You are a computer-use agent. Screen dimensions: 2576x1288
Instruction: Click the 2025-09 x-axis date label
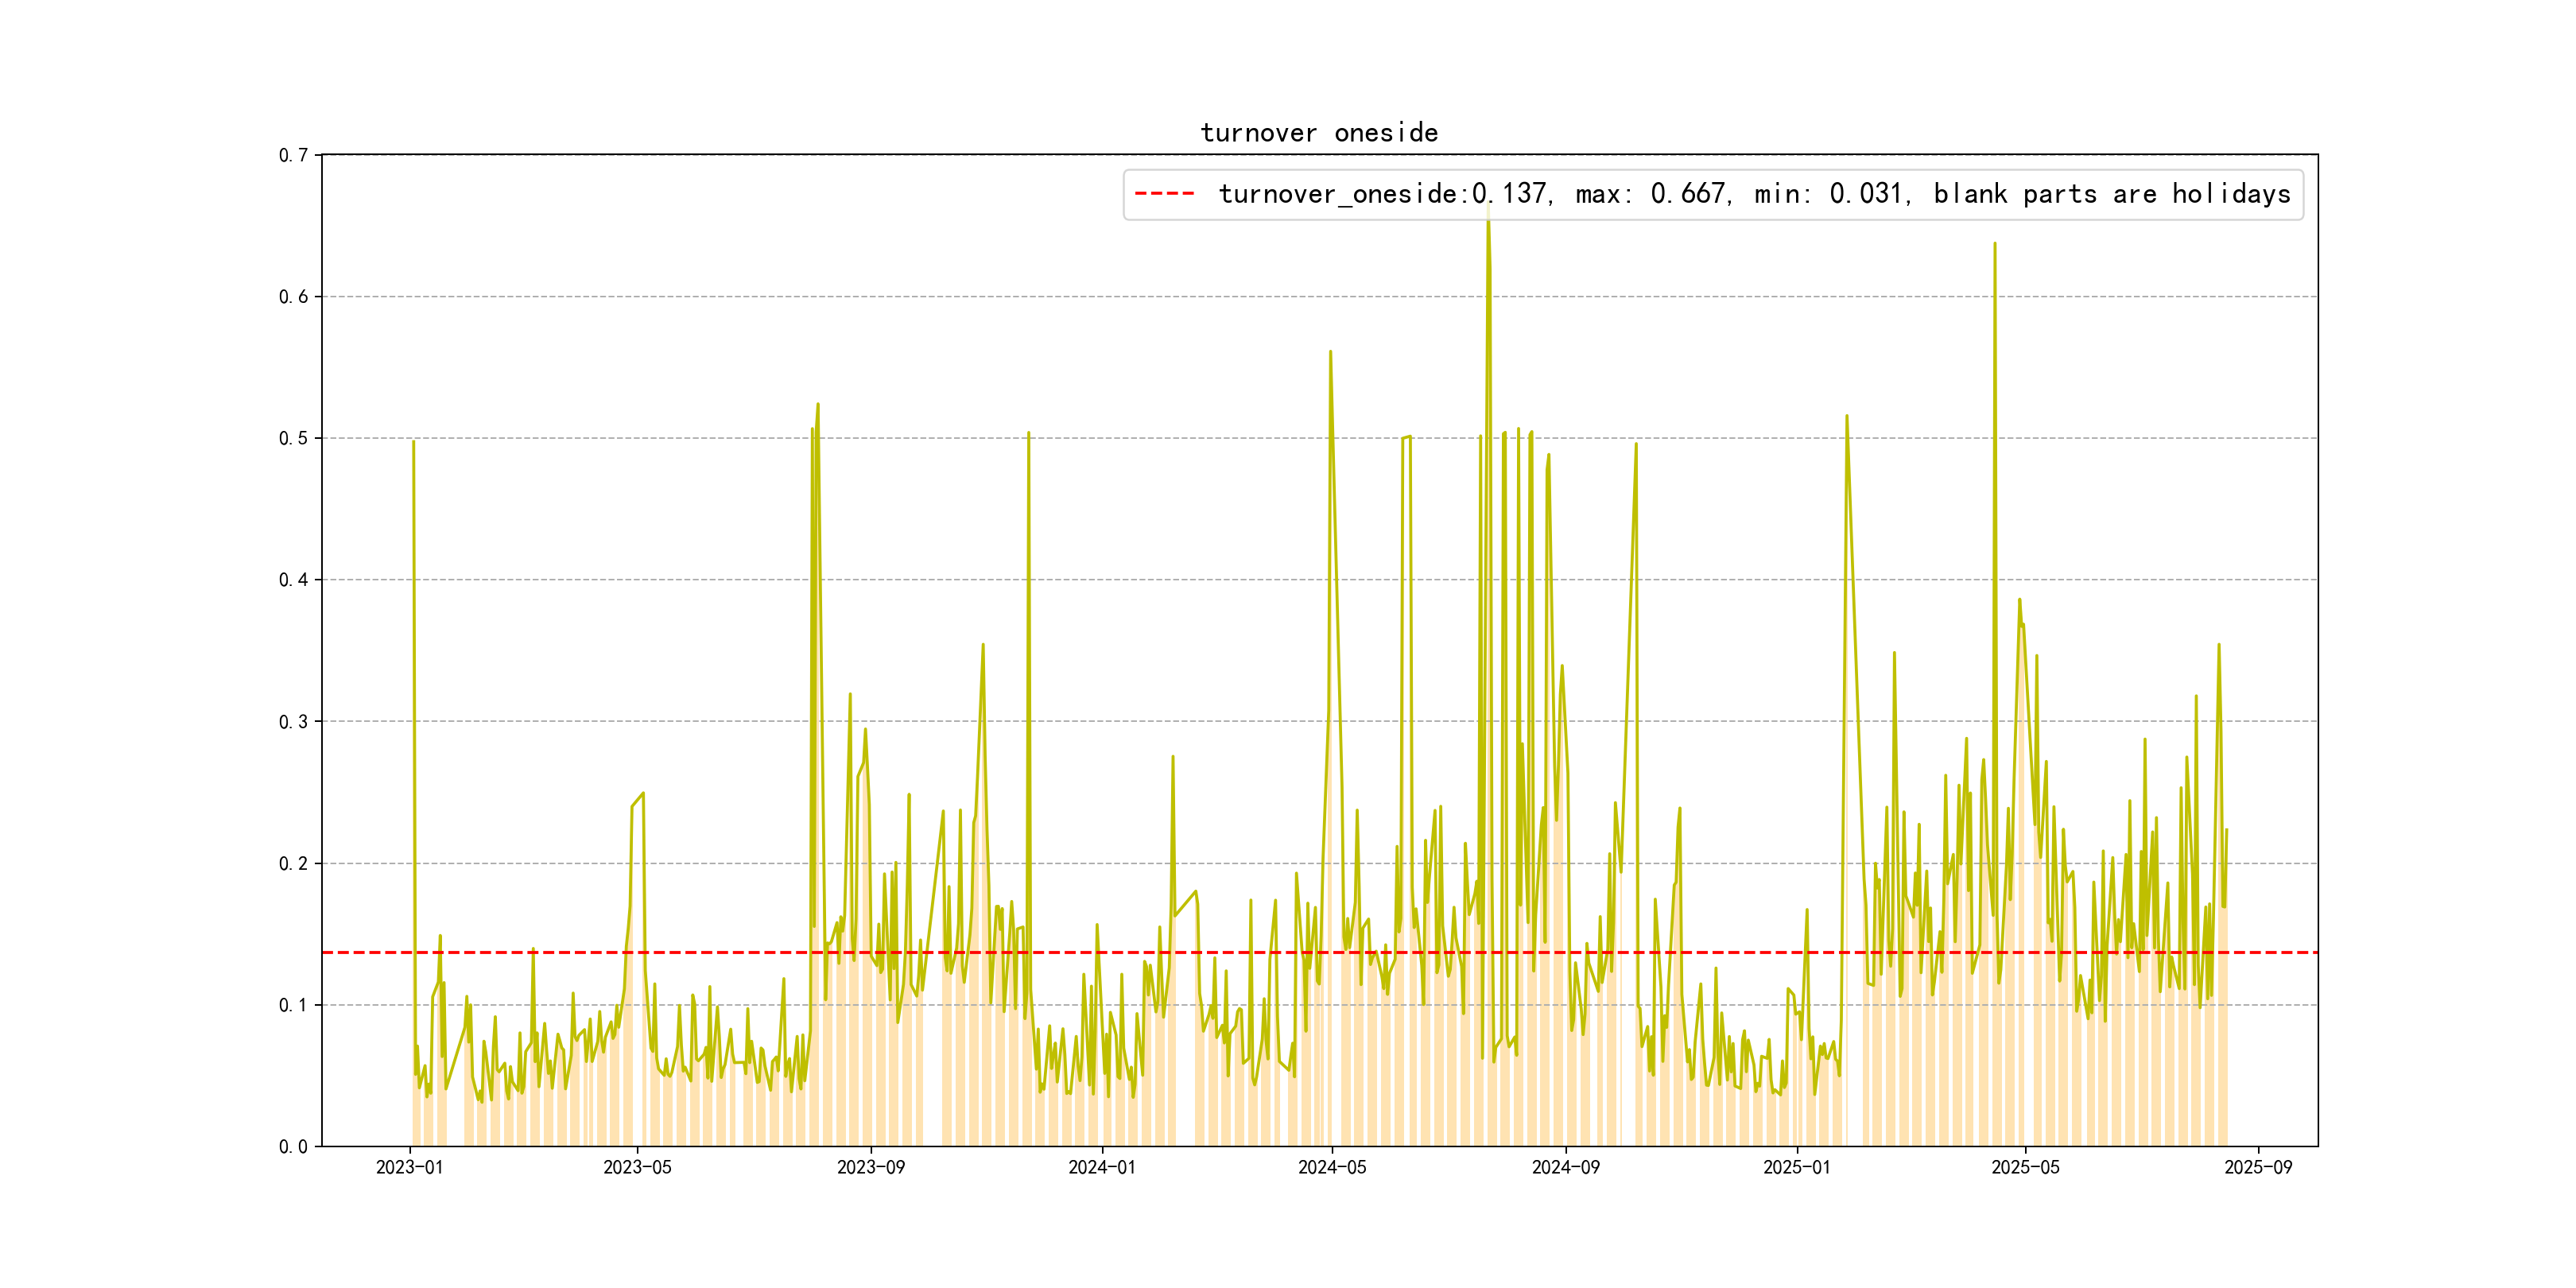(x=2258, y=1168)
